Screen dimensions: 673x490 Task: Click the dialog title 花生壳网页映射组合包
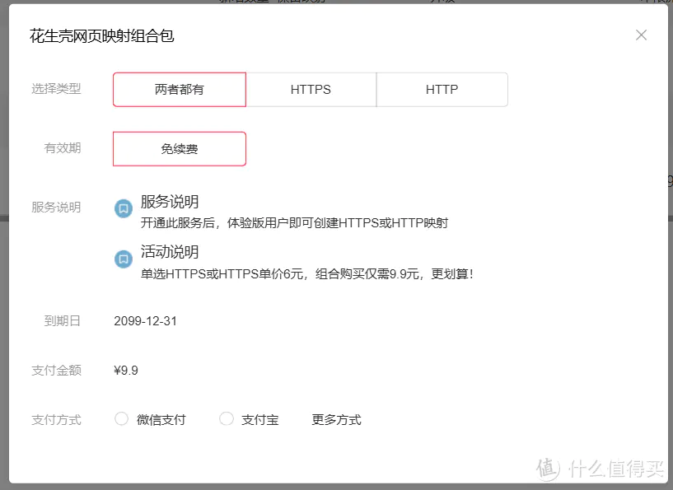pos(102,36)
